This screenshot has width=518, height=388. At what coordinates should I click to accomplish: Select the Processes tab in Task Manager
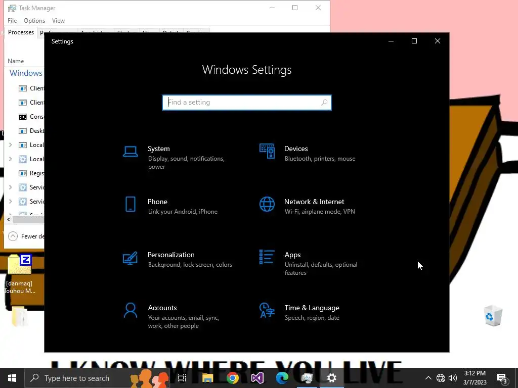[21, 32]
